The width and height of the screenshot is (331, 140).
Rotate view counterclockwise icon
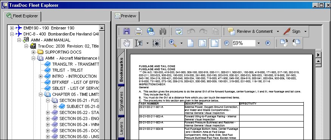(296, 43)
